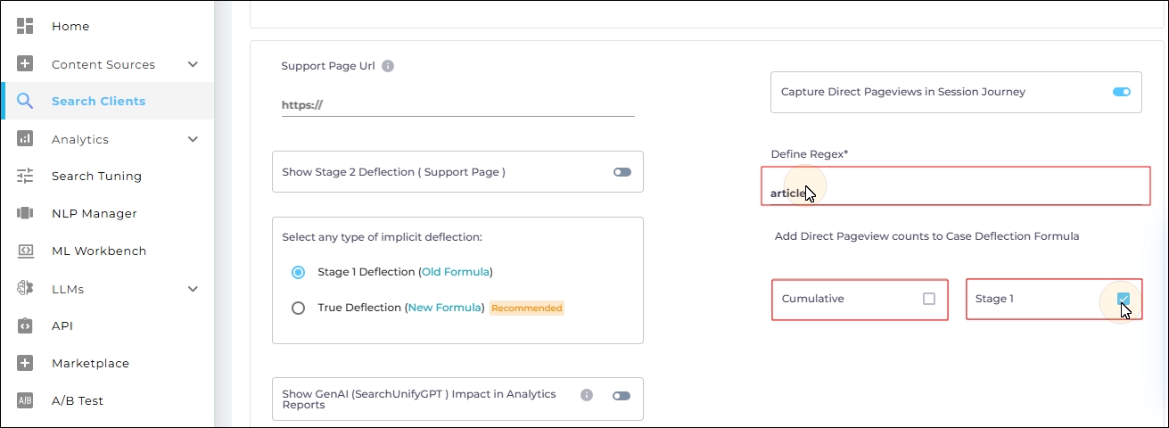Screen dimensions: 1169x428
Task: Click the Define Regex input field
Action: coord(954,193)
